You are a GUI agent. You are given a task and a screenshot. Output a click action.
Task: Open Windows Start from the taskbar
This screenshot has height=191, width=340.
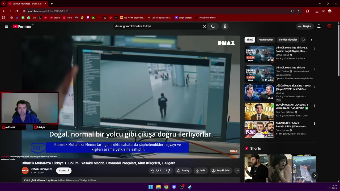coord(151,187)
